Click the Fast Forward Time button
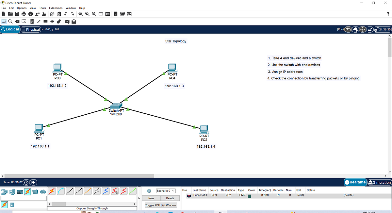392x213 pixels. [33, 182]
